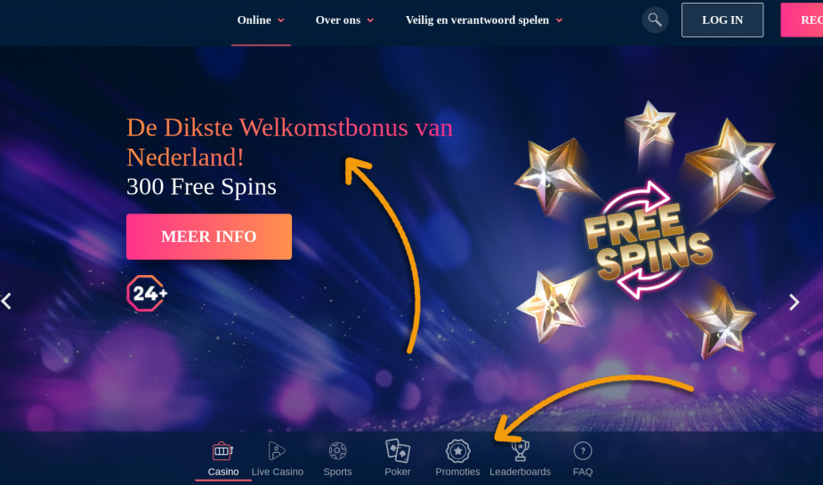Open the Leaderboards trophy icon
Image resolution: width=823 pixels, height=485 pixels.
coord(520,450)
